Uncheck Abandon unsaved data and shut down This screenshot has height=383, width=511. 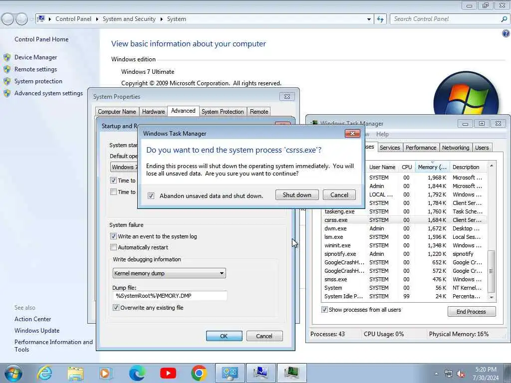[151, 195]
